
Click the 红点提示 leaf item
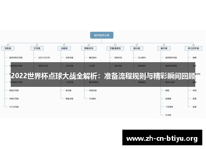tap(142, 58)
